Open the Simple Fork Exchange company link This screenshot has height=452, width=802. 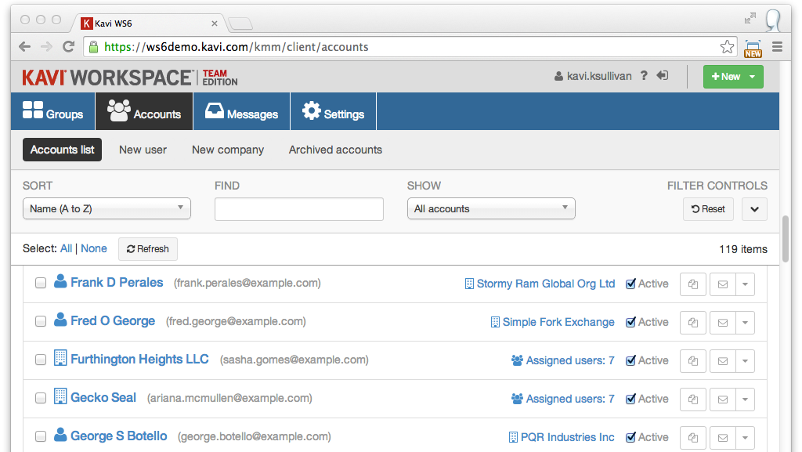[559, 322]
